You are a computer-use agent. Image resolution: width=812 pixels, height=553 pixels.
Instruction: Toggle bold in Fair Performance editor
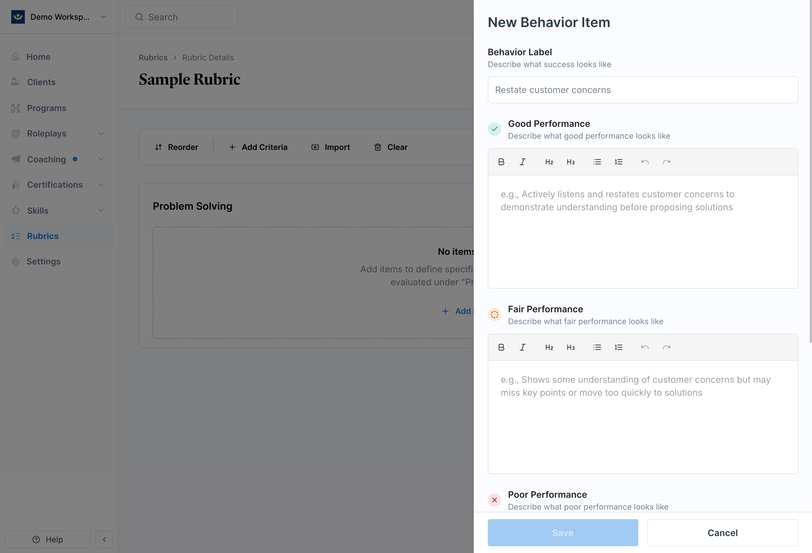pyautogui.click(x=501, y=347)
